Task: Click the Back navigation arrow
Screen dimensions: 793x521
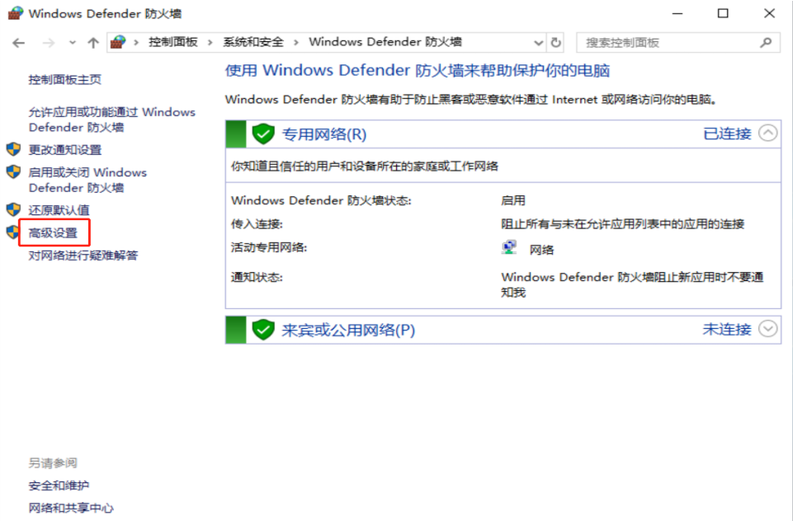Action: [x=19, y=43]
